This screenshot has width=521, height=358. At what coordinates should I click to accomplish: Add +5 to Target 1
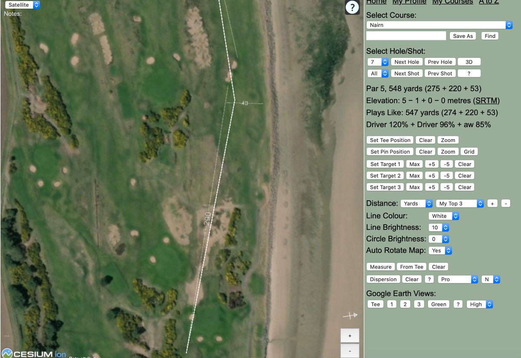click(431, 164)
